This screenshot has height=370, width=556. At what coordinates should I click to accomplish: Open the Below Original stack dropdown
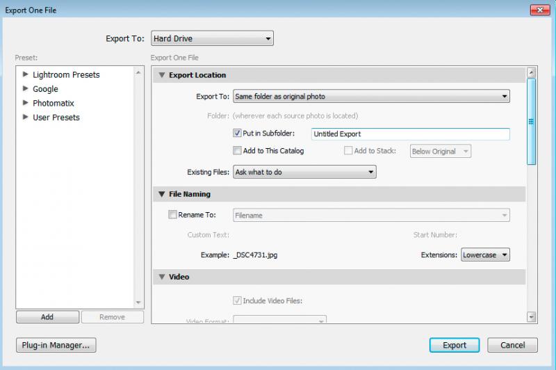441,151
